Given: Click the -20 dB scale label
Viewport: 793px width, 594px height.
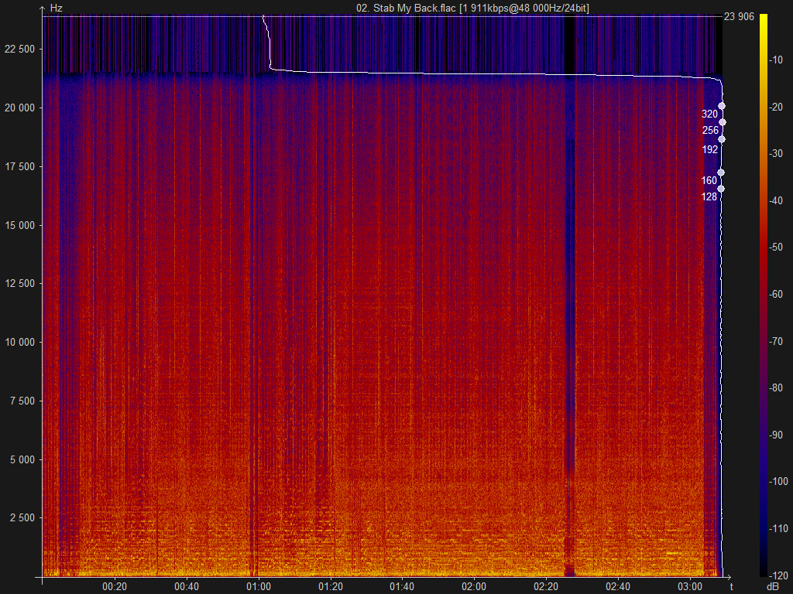Looking at the screenshot, I should pos(776,107).
